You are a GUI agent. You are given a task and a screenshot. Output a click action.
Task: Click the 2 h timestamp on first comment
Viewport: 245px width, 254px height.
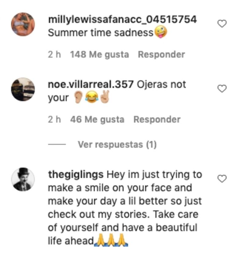54,55
